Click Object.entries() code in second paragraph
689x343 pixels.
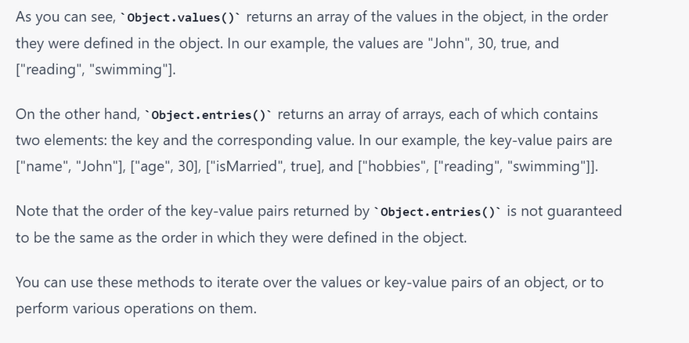point(208,115)
